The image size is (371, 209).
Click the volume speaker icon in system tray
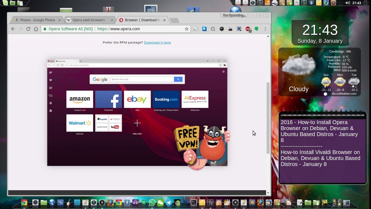[x=348, y=3]
